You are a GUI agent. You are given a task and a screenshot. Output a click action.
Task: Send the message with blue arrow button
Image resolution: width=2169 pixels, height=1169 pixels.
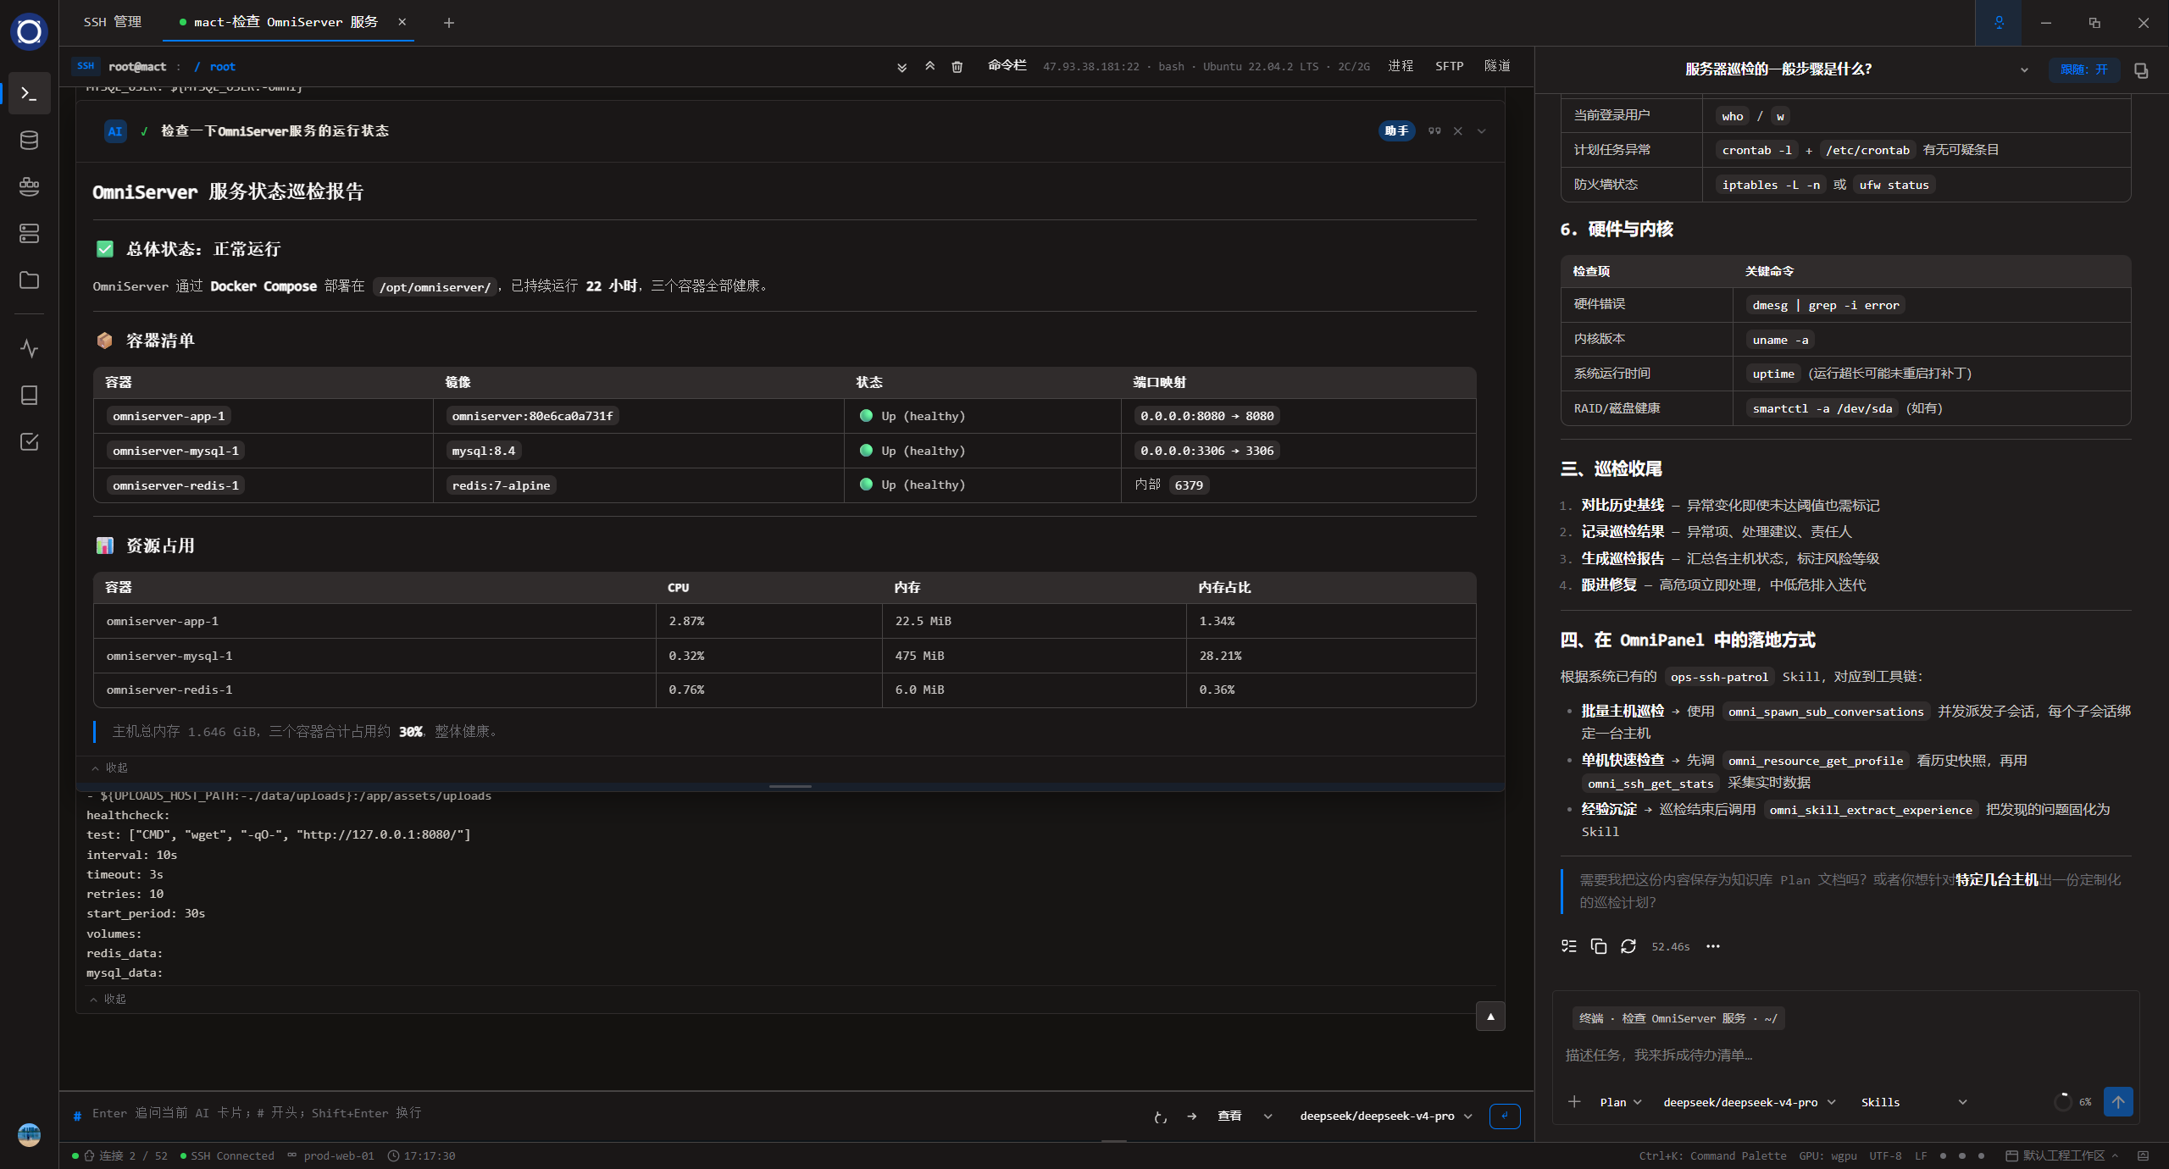[2118, 1101]
